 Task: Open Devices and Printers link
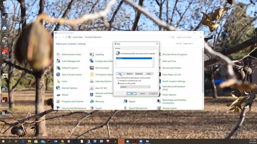point(172,68)
